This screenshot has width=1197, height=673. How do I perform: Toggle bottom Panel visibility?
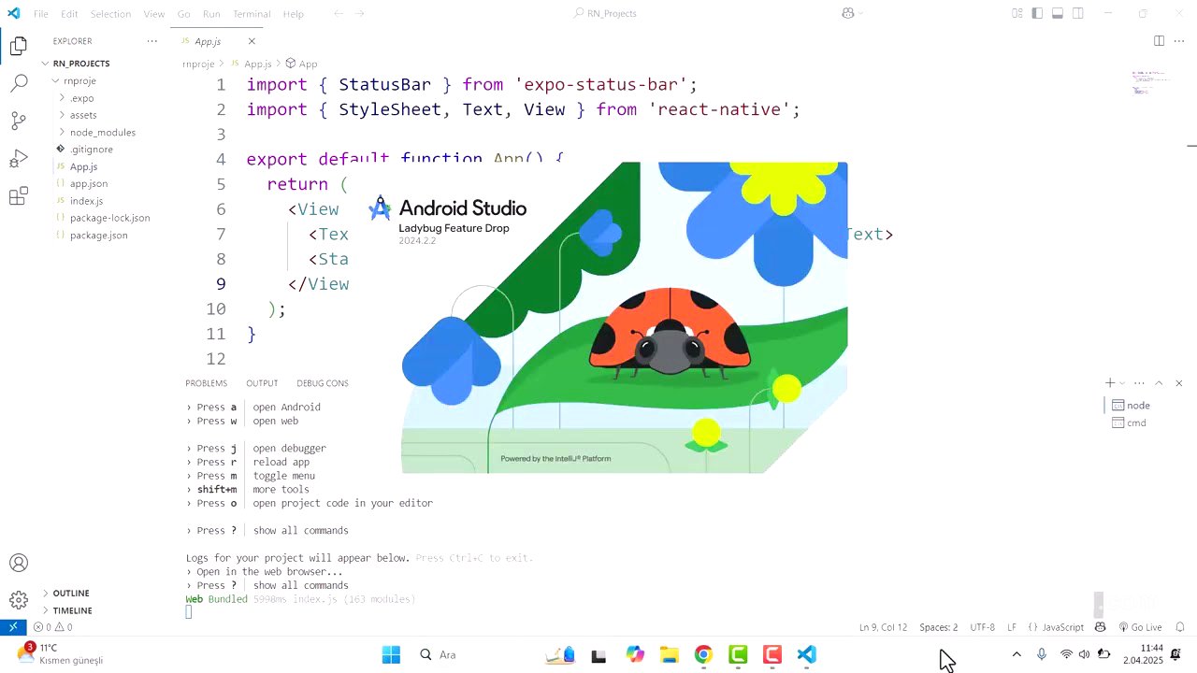(1058, 13)
